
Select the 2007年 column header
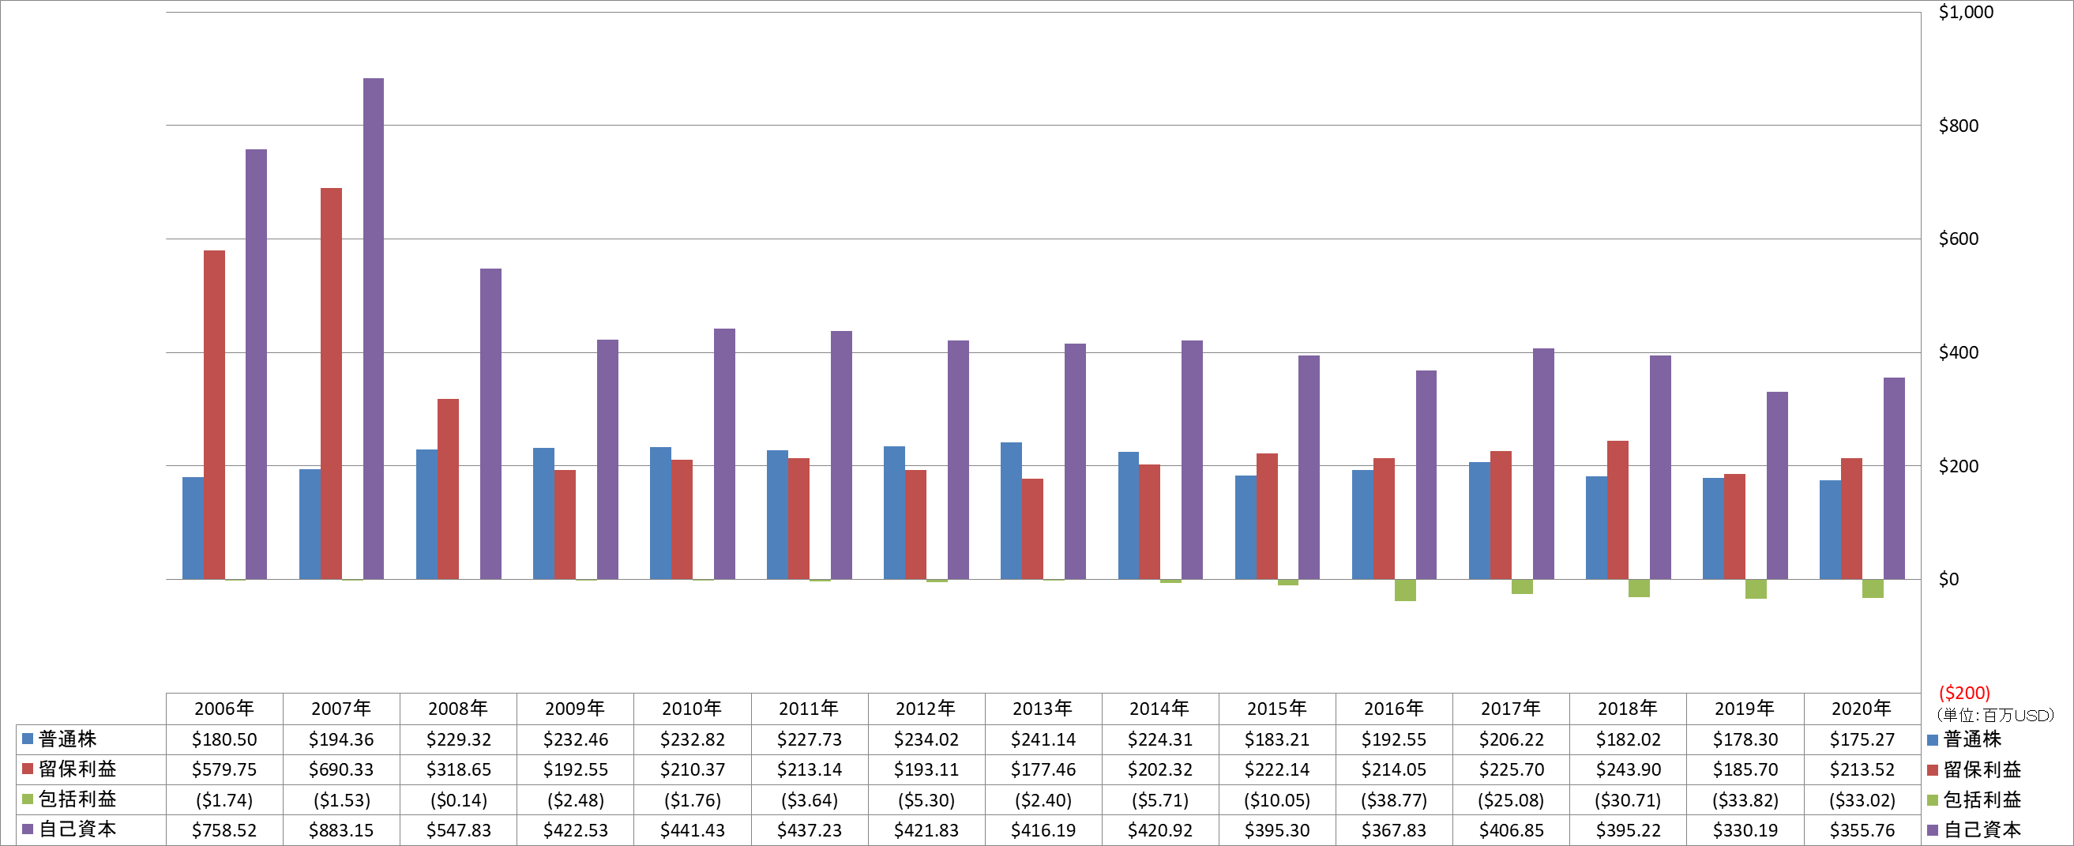[341, 709]
